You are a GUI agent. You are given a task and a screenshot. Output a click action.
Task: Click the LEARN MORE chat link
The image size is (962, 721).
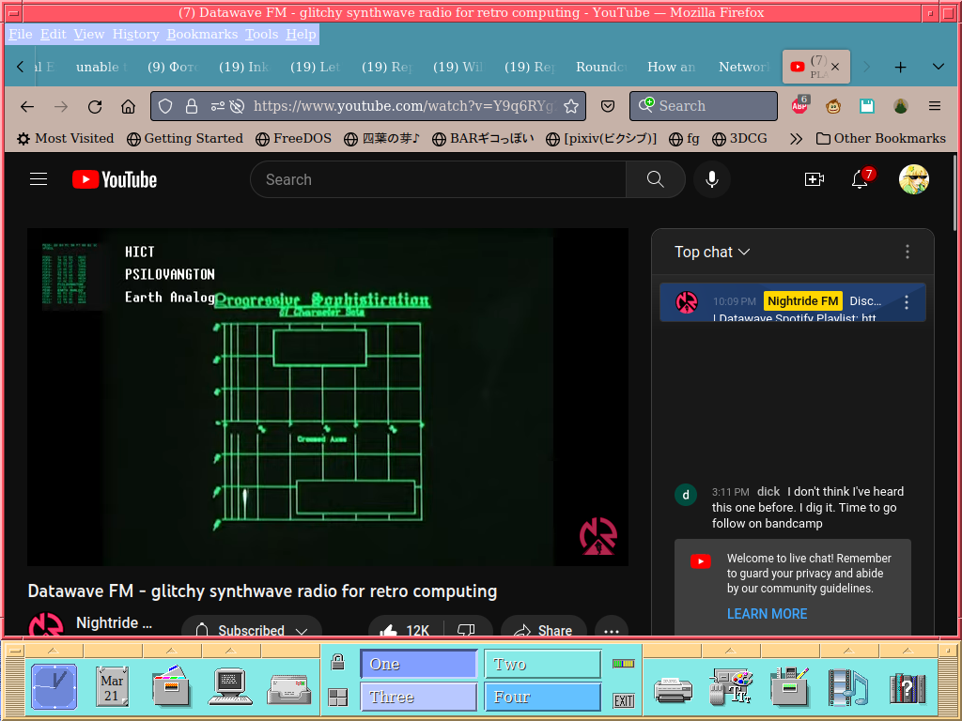[767, 614]
